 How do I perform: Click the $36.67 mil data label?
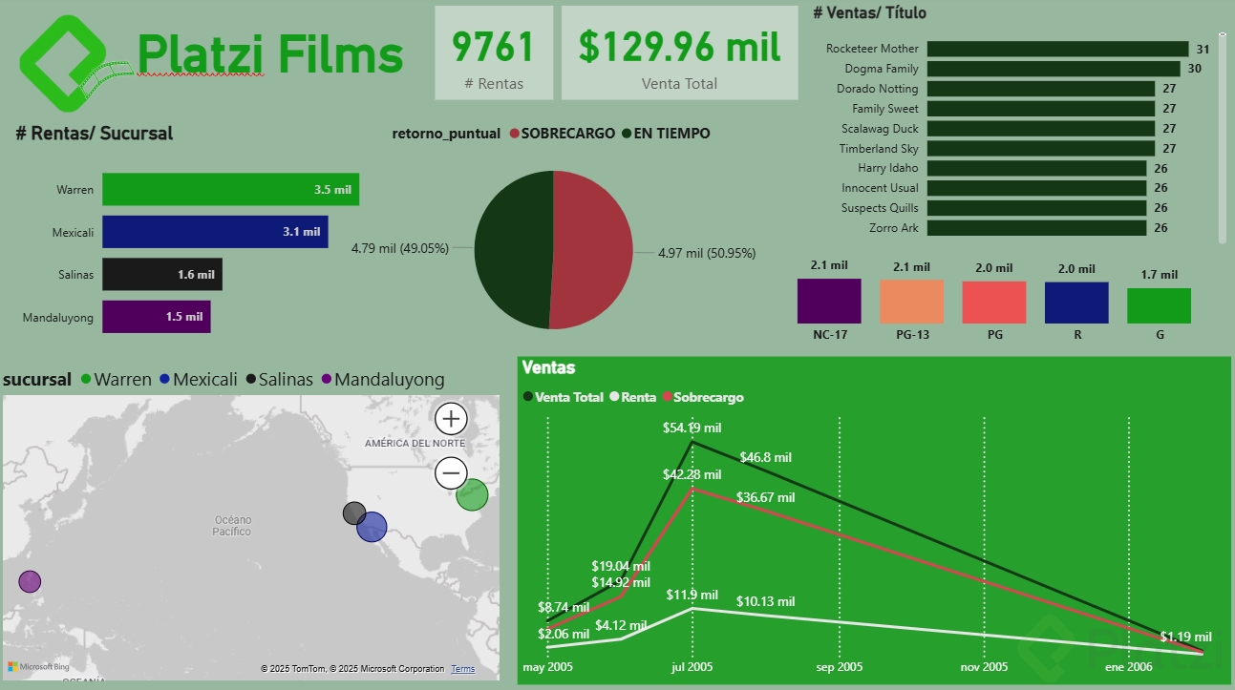pos(766,497)
